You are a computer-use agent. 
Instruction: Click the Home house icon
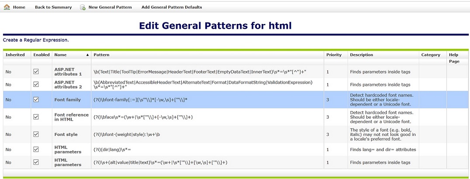7,7
